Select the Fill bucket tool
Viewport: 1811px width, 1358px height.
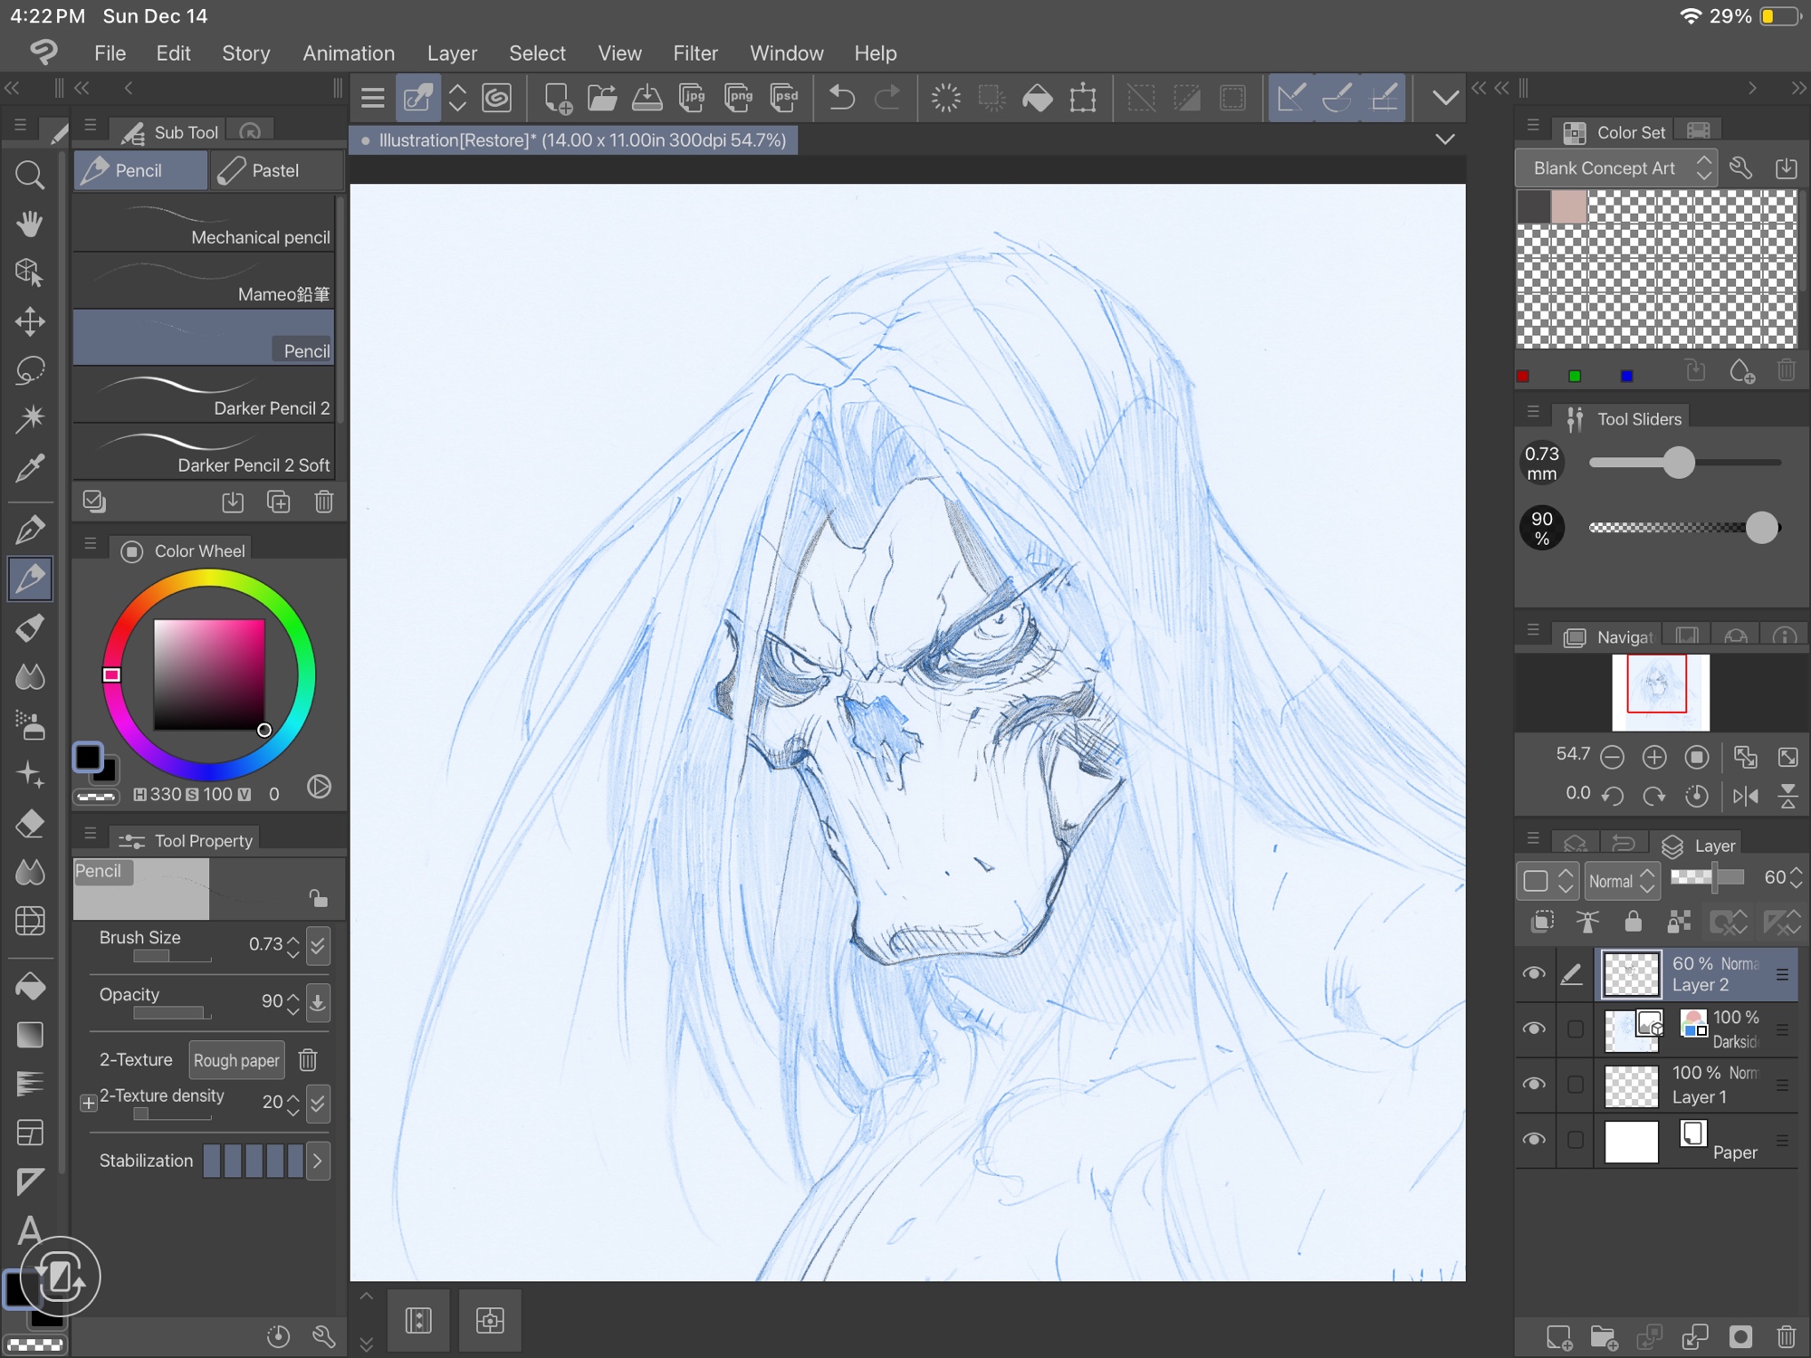(30, 986)
